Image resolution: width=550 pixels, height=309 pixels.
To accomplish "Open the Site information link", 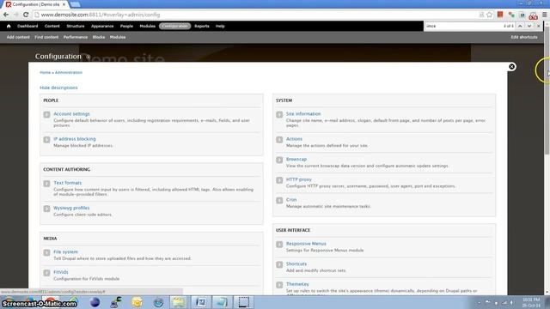I will [303, 114].
